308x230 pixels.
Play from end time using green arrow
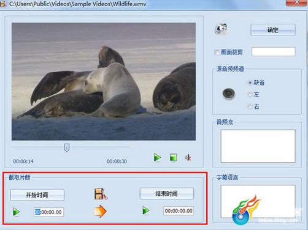pyautogui.click(x=146, y=210)
